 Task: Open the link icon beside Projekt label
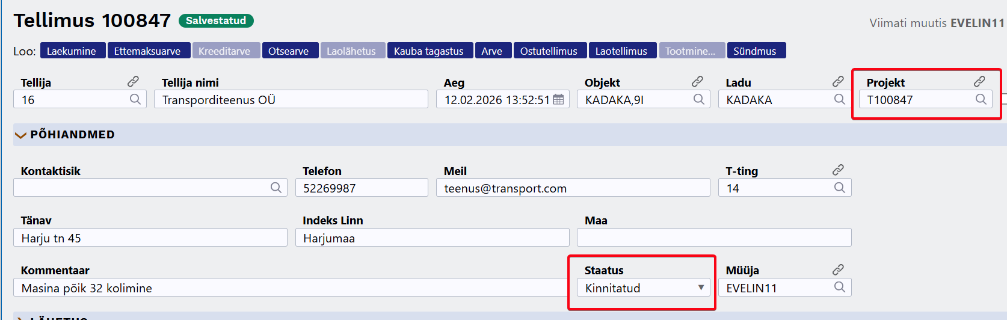pyautogui.click(x=979, y=81)
